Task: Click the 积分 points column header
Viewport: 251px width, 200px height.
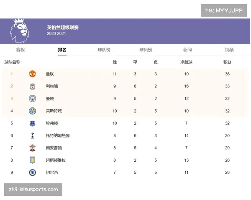Action: click(x=227, y=62)
